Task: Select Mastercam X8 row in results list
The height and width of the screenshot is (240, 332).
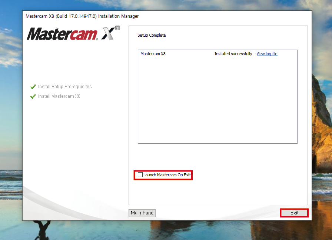Action: coord(218,54)
